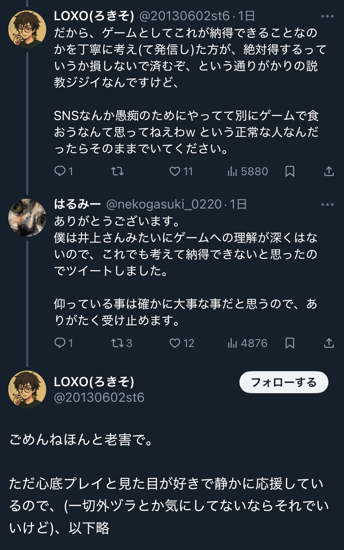Image resolution: width=344 pixels, height=550 pixels.
Task: Retweet LOXO's first tweet
Action: point(117,171)
